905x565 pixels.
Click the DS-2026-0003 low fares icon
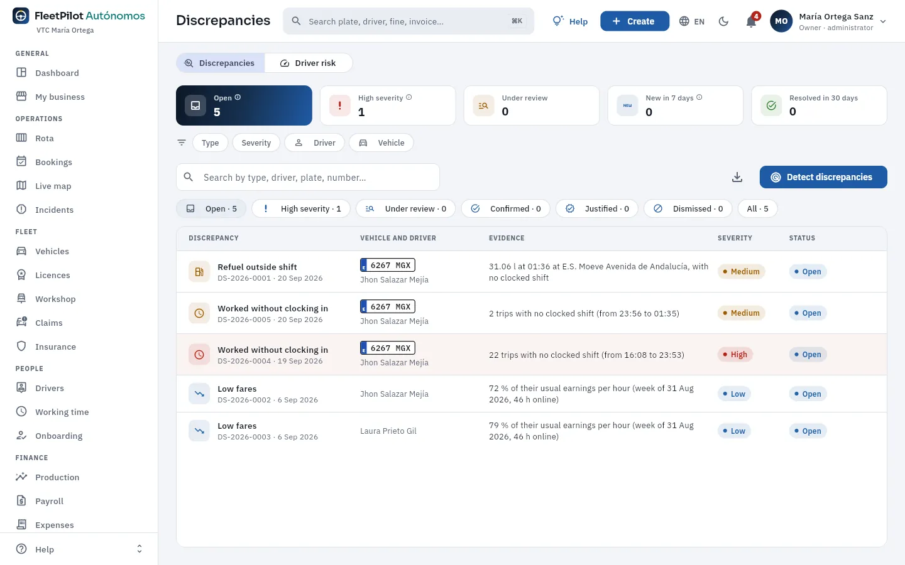point(199,431)
